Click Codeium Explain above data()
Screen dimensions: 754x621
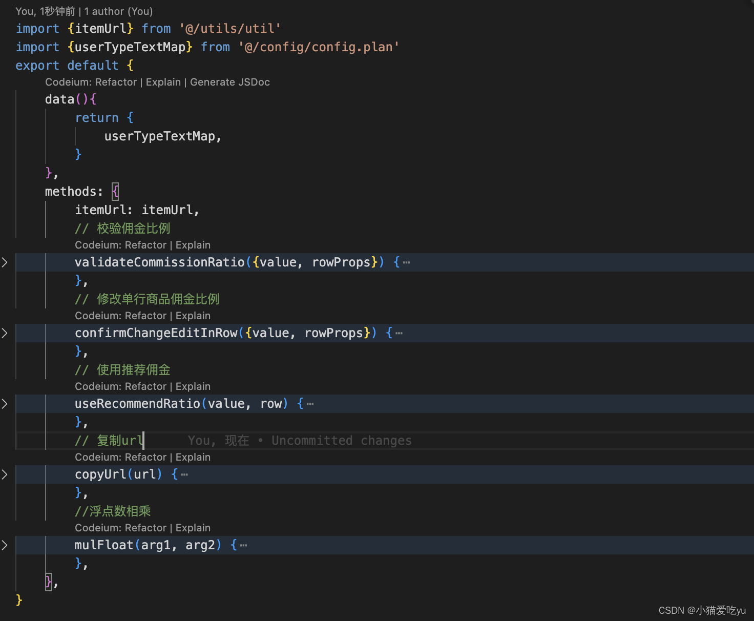click(163, 82)
